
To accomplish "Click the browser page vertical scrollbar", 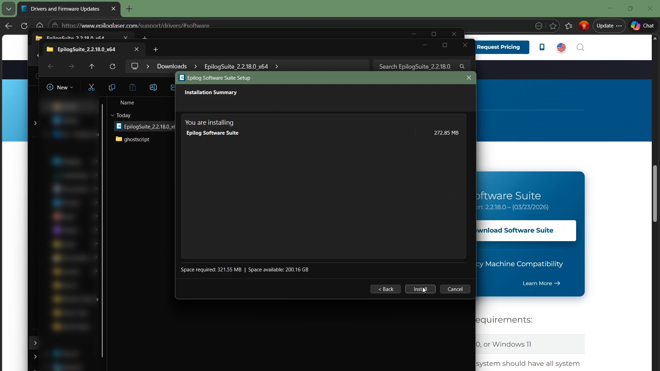I will 655,194.
